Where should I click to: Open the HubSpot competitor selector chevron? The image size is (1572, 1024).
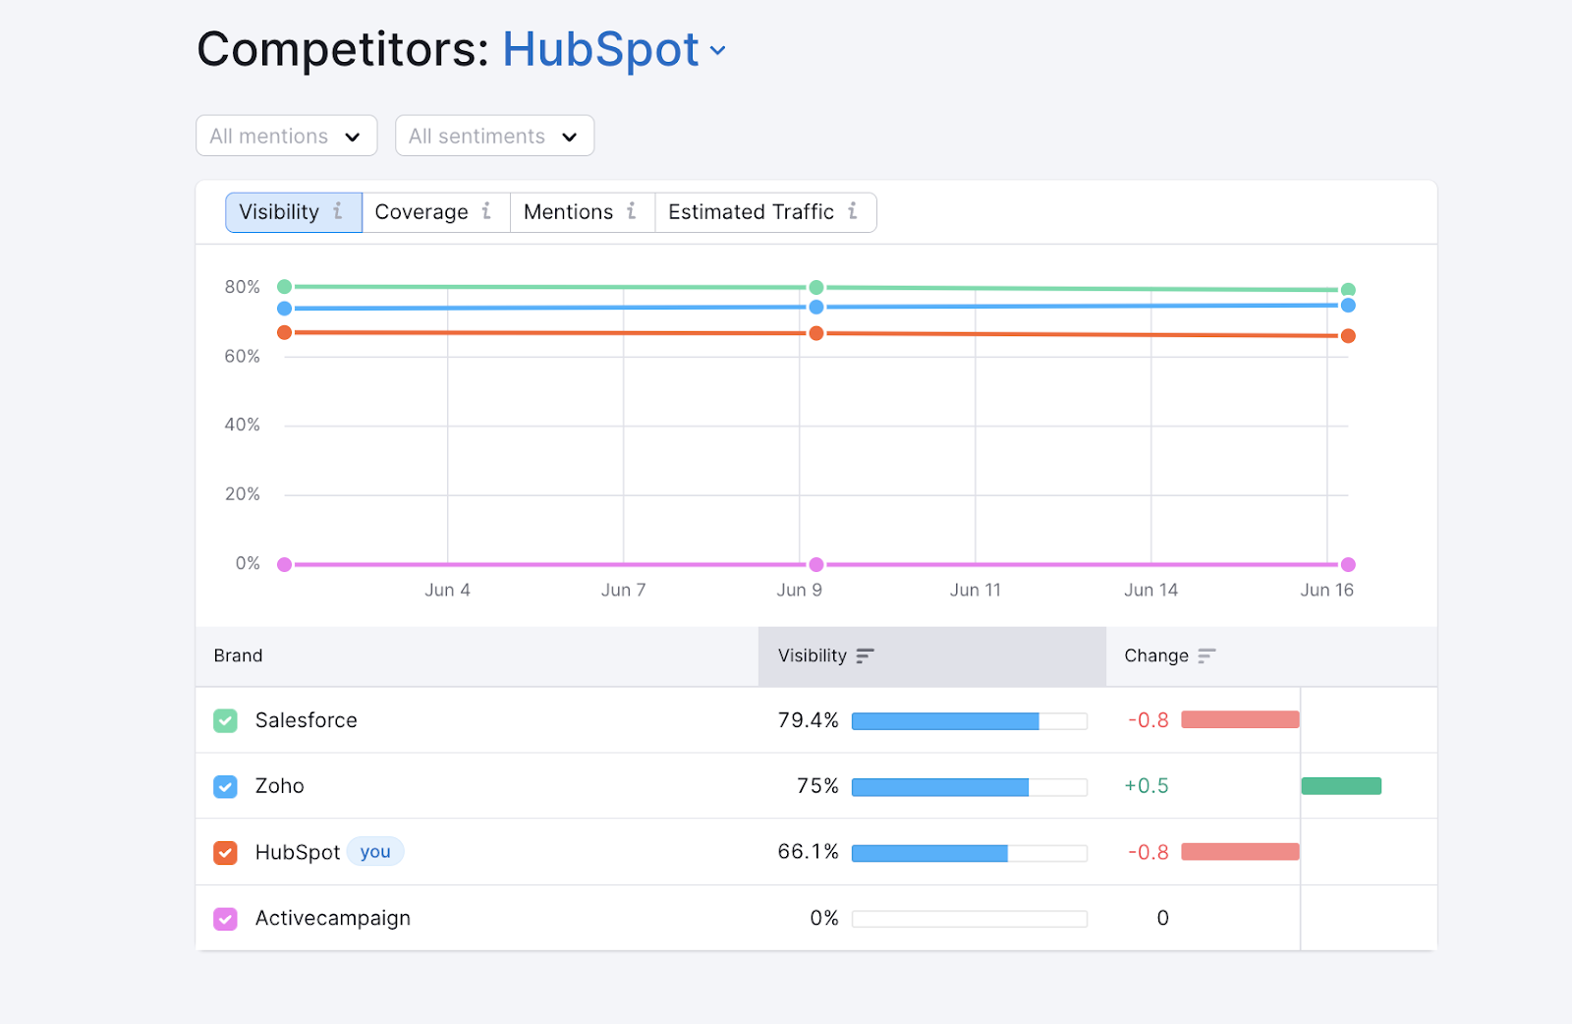718,51
